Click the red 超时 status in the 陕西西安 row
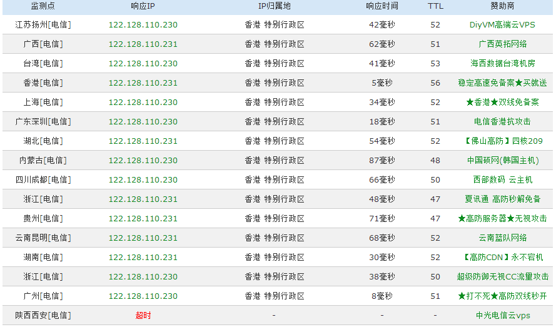The image size is (556, 327). [143, 316]
